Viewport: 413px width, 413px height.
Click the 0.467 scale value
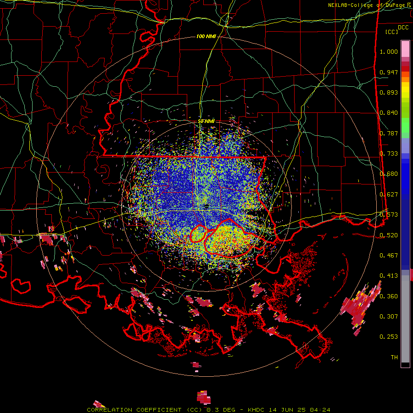tap(389, 256)
